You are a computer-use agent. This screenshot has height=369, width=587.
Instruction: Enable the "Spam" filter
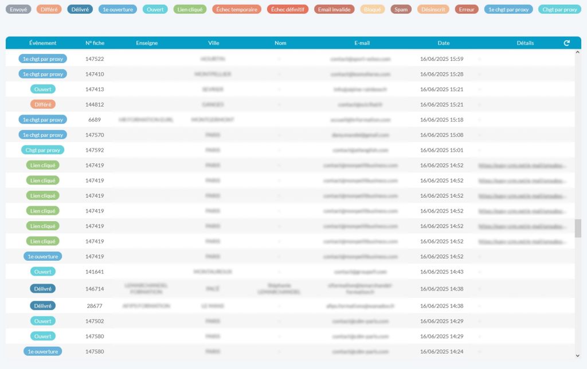(401, 9)
